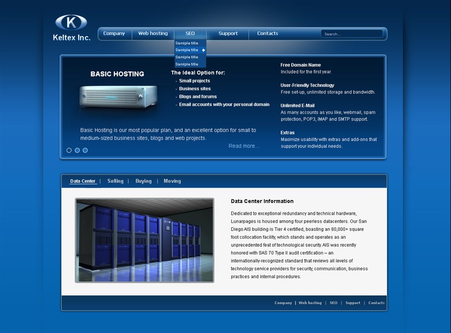This screenshot has width=451, height=333.
Task: Select first slider pagination dot
Action: click(69, 150)
